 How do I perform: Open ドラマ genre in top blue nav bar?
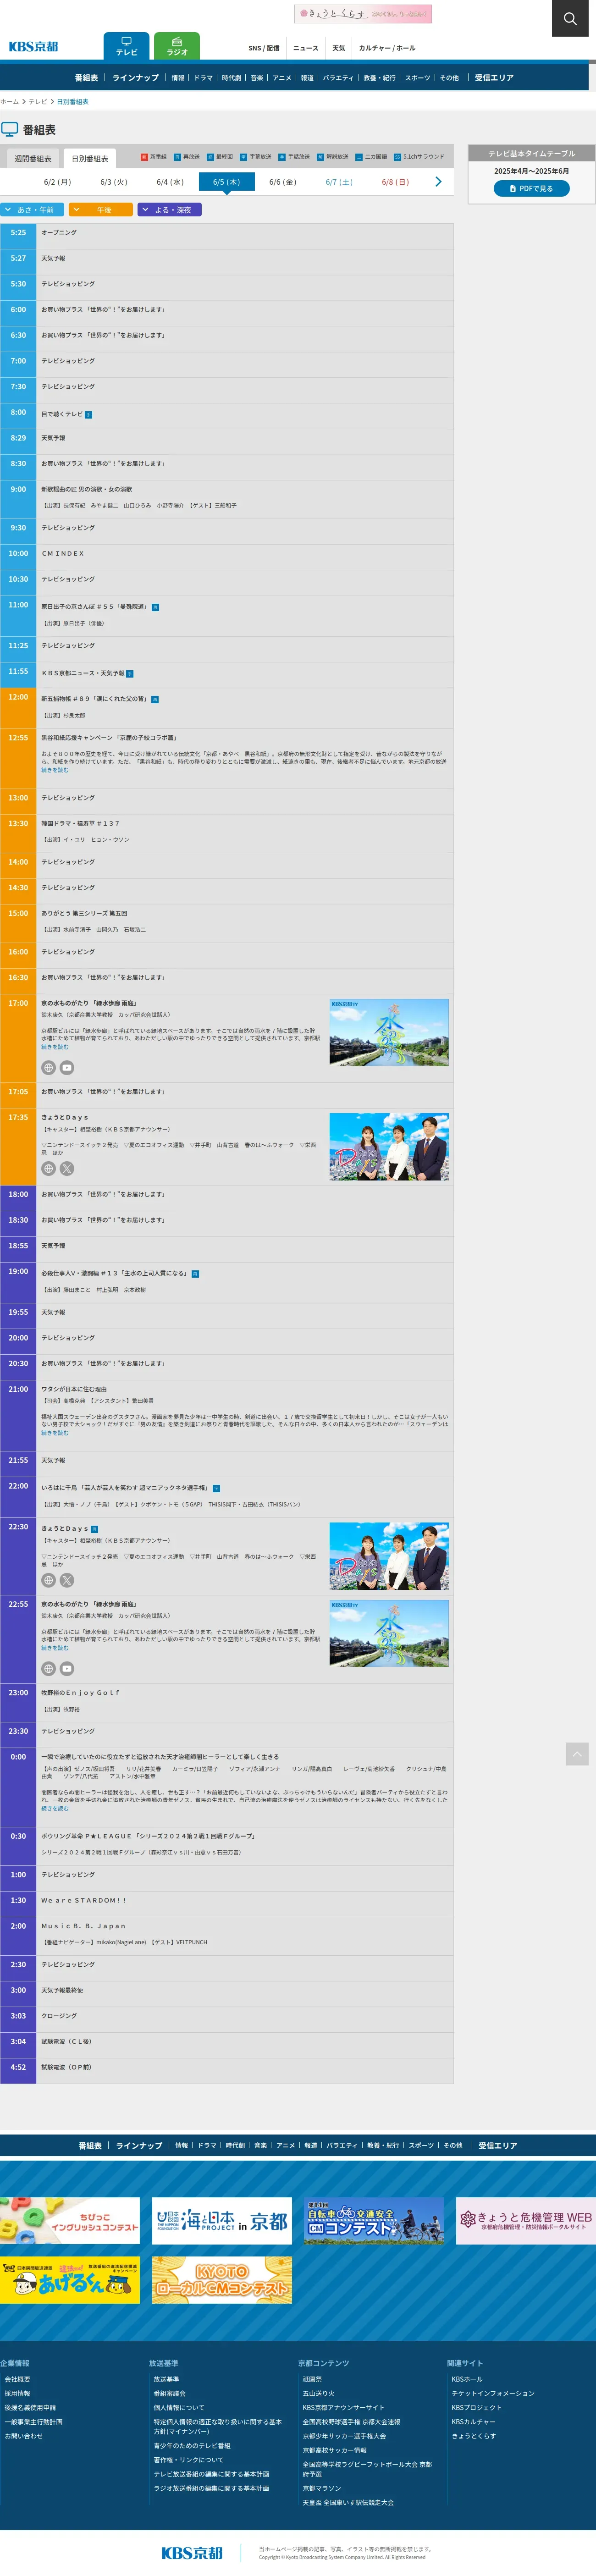[203, 78]
